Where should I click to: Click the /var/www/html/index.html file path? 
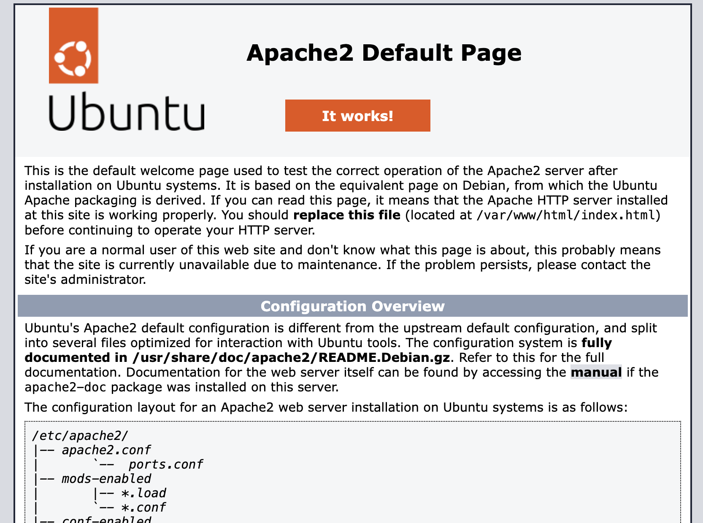coord(565,215)
